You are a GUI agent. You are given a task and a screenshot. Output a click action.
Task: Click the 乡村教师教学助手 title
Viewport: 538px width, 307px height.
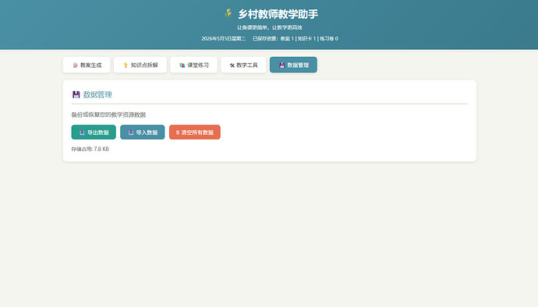pos(278,14)
